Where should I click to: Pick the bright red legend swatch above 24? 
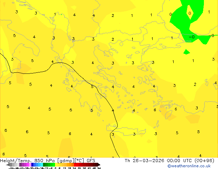[75, 165]
